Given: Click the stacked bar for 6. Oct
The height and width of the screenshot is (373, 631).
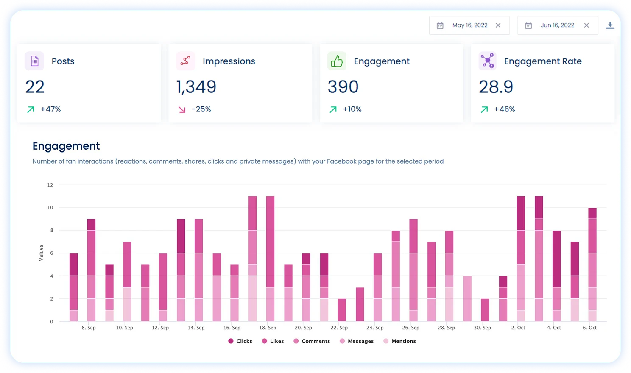Looking at the screenshot, I should click(x=592, y=263).
